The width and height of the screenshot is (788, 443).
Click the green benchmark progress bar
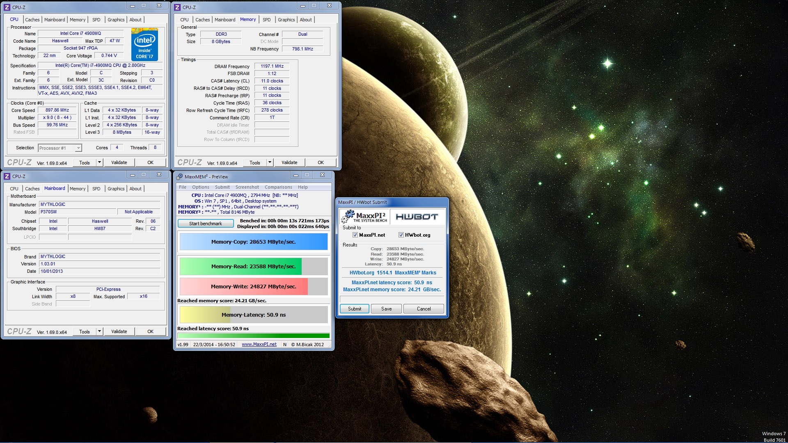tap(254, 336)
